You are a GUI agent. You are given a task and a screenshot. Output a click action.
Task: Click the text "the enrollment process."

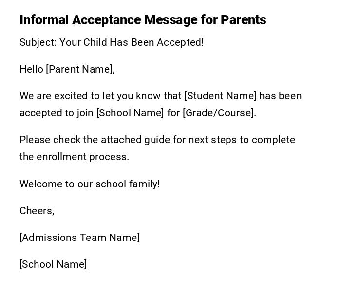pyautogui.click(x=74, y=157)
